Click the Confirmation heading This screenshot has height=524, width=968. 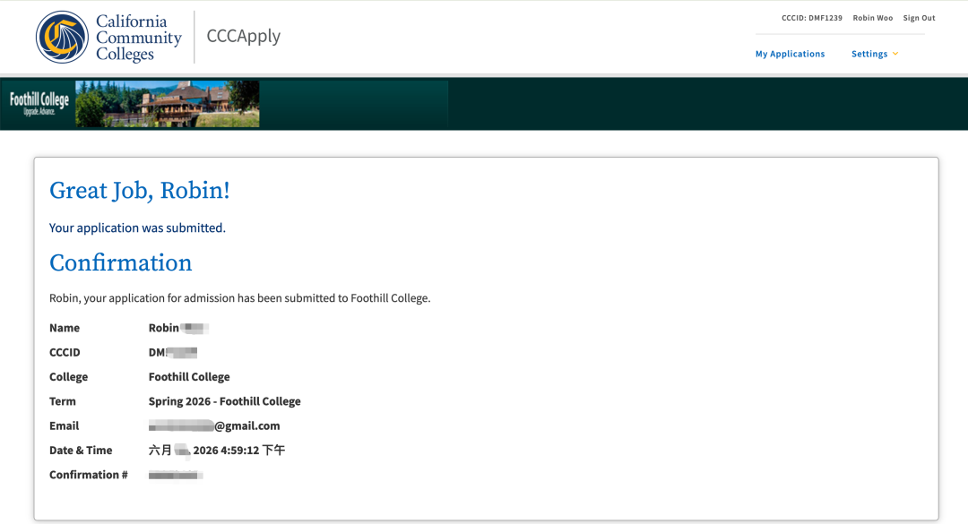coord(120,263)
